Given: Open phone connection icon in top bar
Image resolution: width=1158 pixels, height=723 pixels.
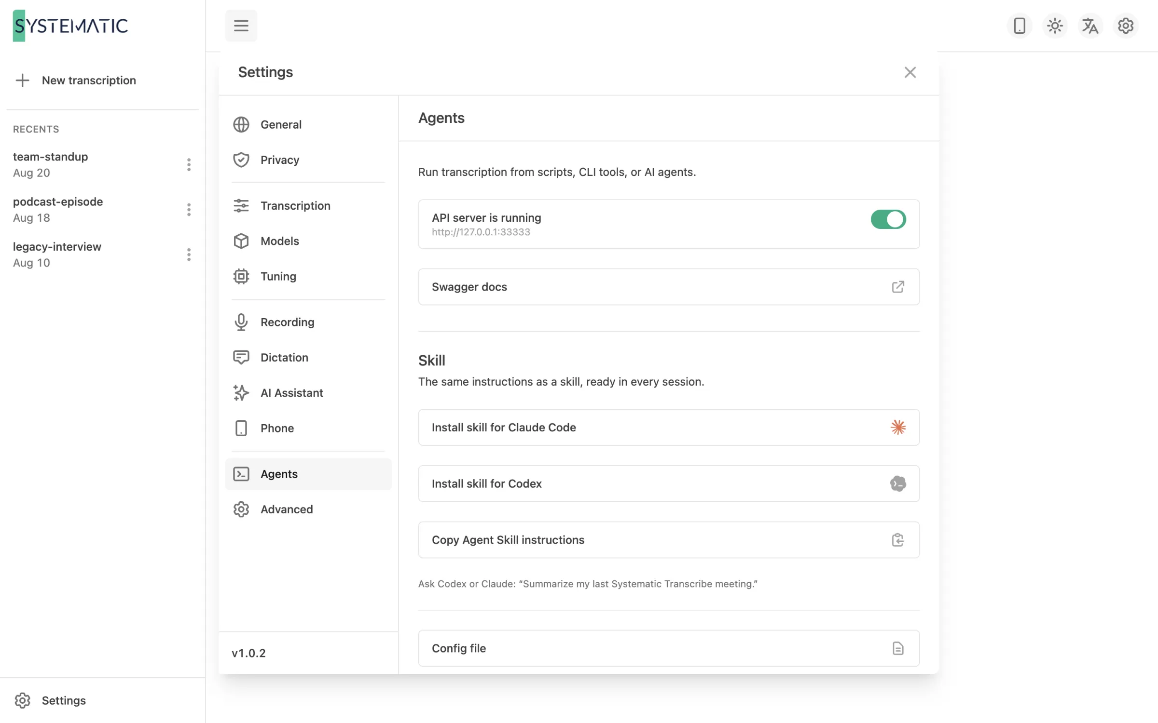Looking at the screenshot, I should [1019, 26].
